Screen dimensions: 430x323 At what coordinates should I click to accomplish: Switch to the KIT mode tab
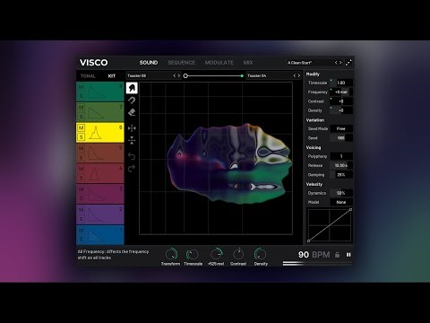(x=112, y=76)
